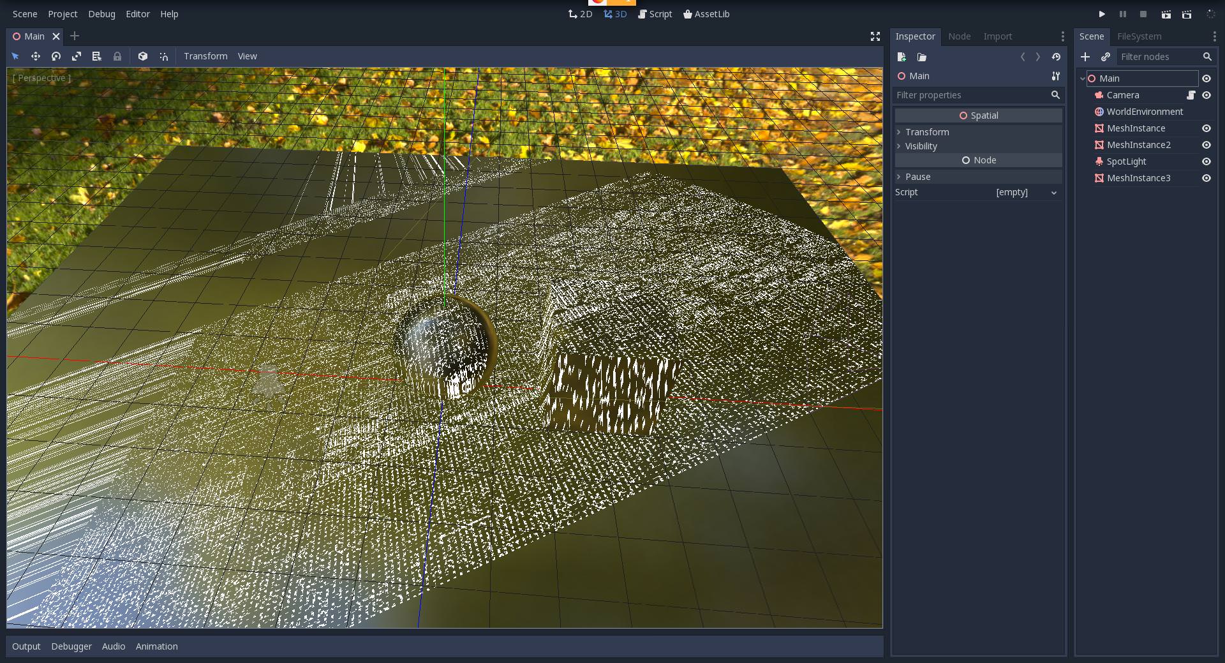Hide the MeshInstance node
Screen dimensions: 1225x663
(1206, 128)
